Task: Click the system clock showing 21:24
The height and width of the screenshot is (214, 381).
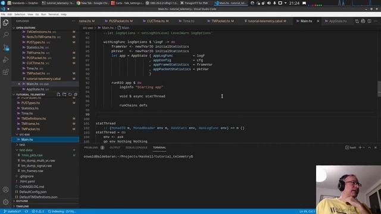Action: [294, 3]
